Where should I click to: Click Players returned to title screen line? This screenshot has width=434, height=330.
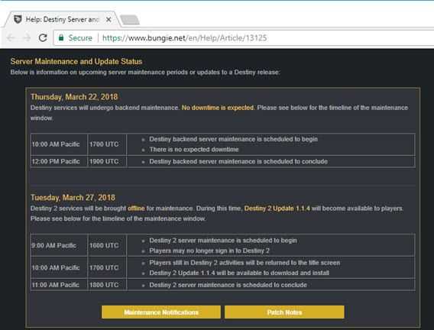click(x=245, y=263)
